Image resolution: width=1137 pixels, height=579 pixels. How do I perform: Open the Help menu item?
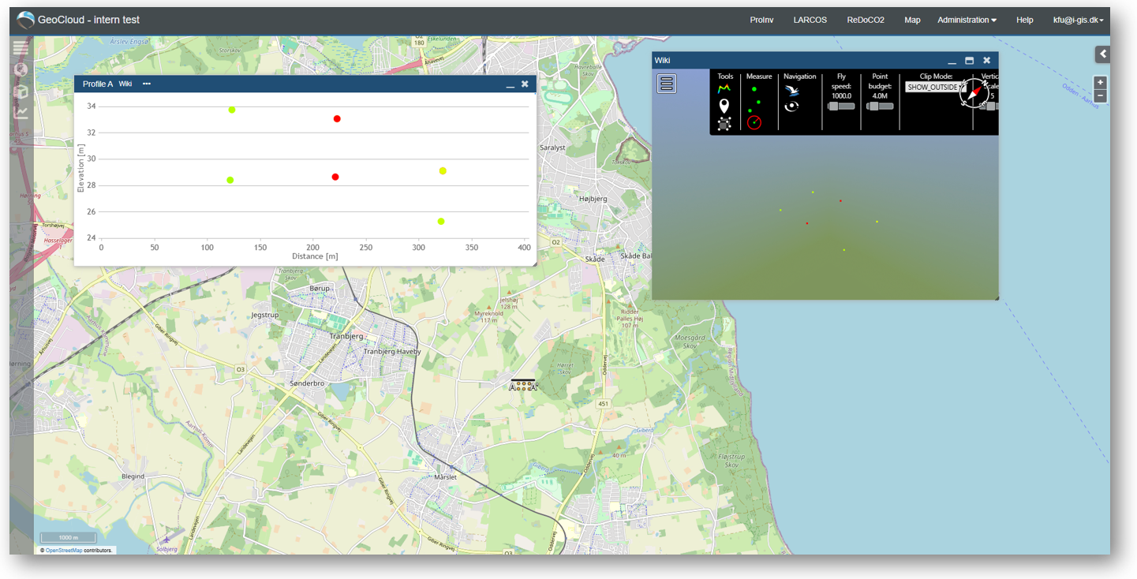tap(1024, 20)
